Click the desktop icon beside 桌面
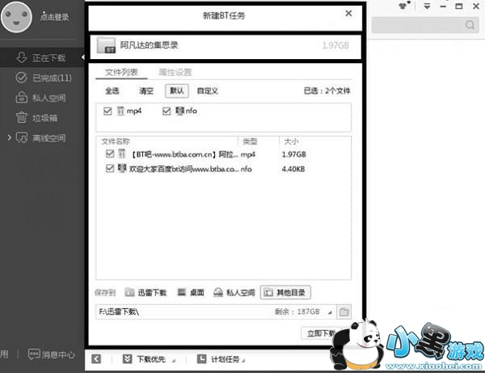485x373 pixels. (182, 292)
